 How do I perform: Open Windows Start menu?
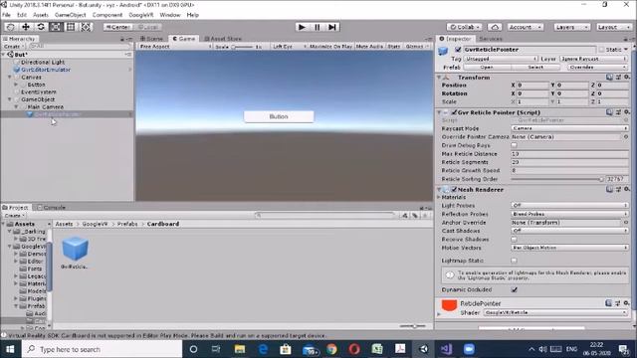(10, 349)
